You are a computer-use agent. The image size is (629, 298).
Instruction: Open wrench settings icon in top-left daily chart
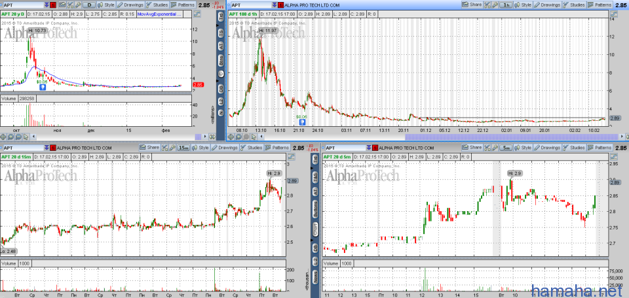click(x=78, y=5)
